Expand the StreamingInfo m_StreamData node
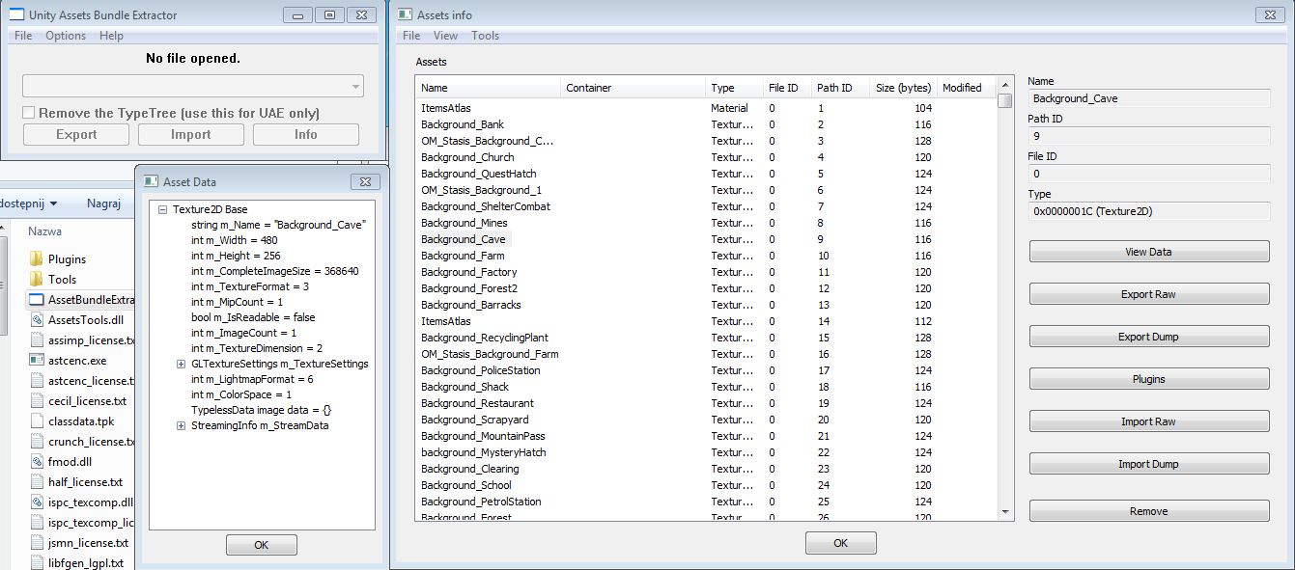Viewport: 1295px width, 570px height. 181,425
